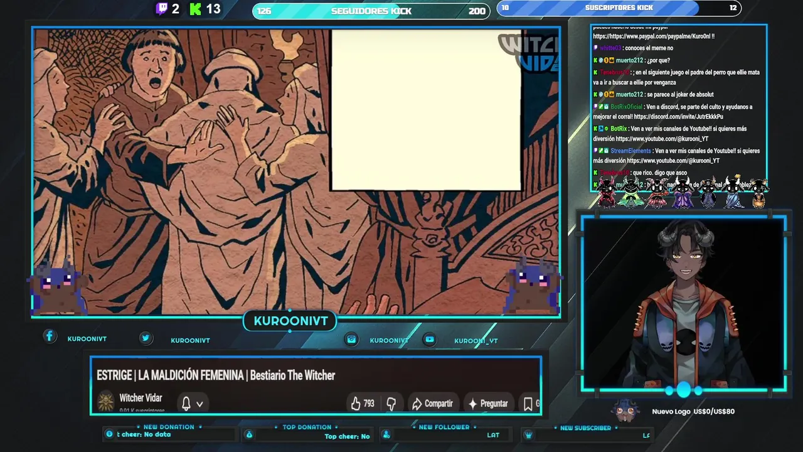Click the New Subscriber crown icon
Viewport: 803px width, 452px height.
pyautogui.click(x=528, y=434)
